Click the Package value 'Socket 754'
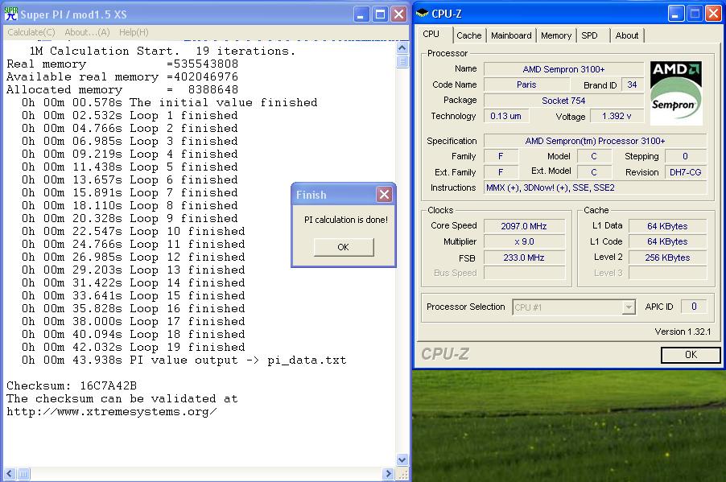This screenshot has width=726, height=482. coord(563,101)
